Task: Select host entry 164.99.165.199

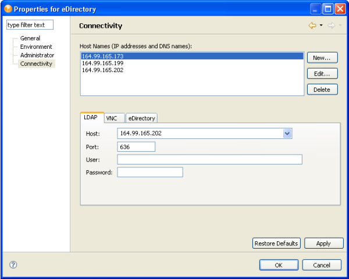Action: [192, 63]
